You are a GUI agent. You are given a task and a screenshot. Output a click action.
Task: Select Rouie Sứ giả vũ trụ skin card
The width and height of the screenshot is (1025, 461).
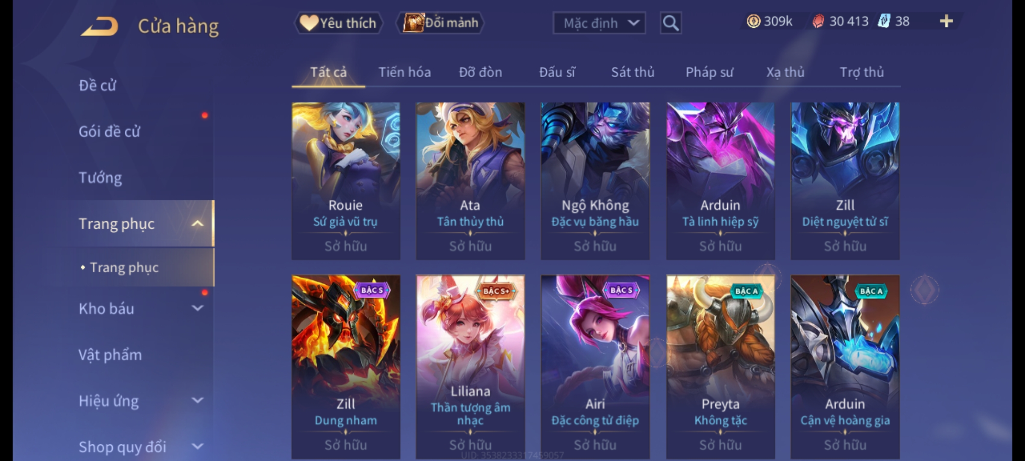346,181
